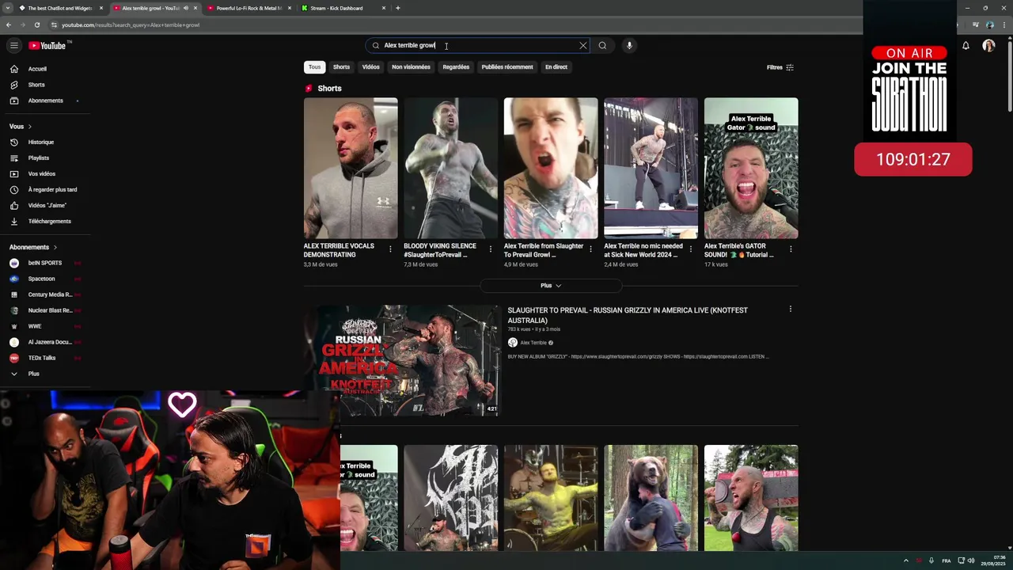Switch FRA keyboard language in taskbar

coord(947,560)
